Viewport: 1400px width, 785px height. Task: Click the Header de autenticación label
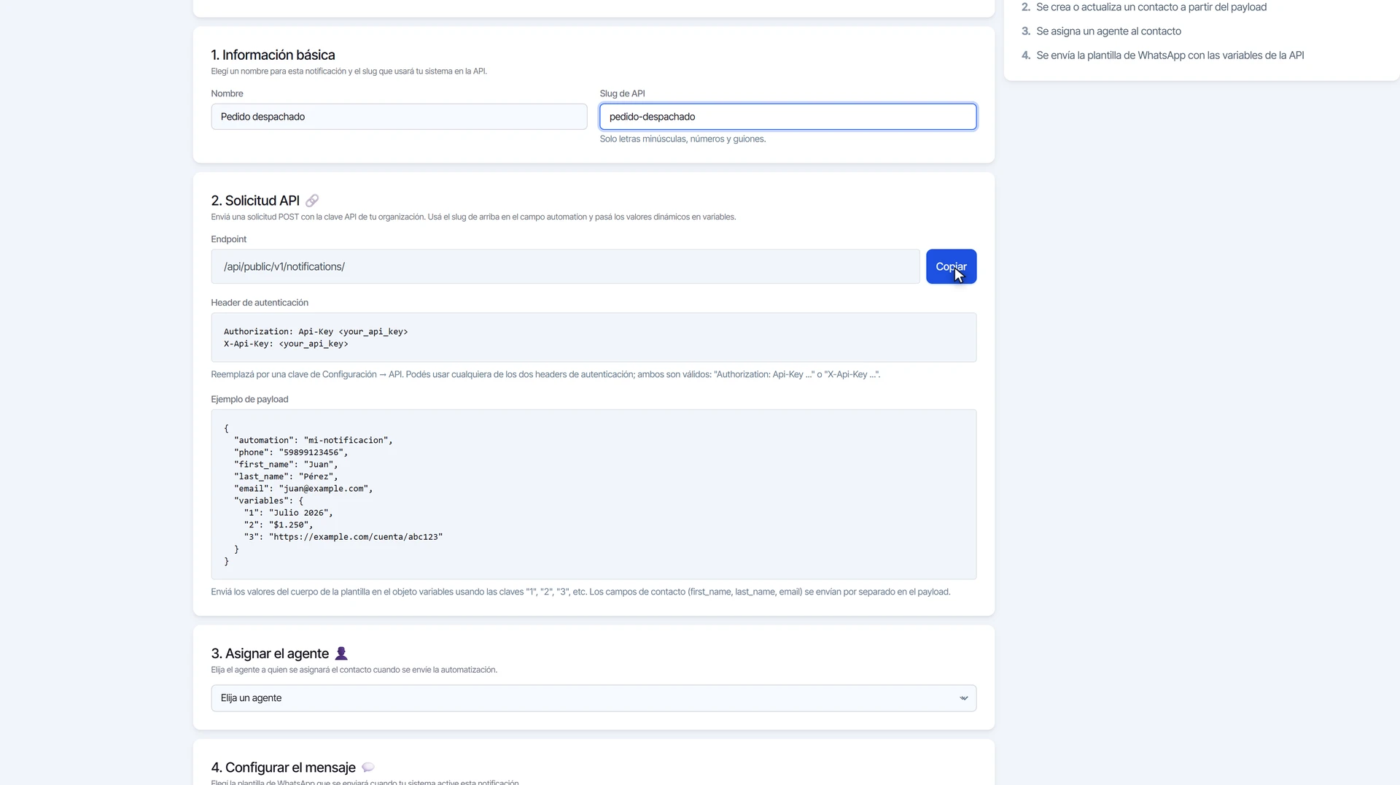click(260, 303)
